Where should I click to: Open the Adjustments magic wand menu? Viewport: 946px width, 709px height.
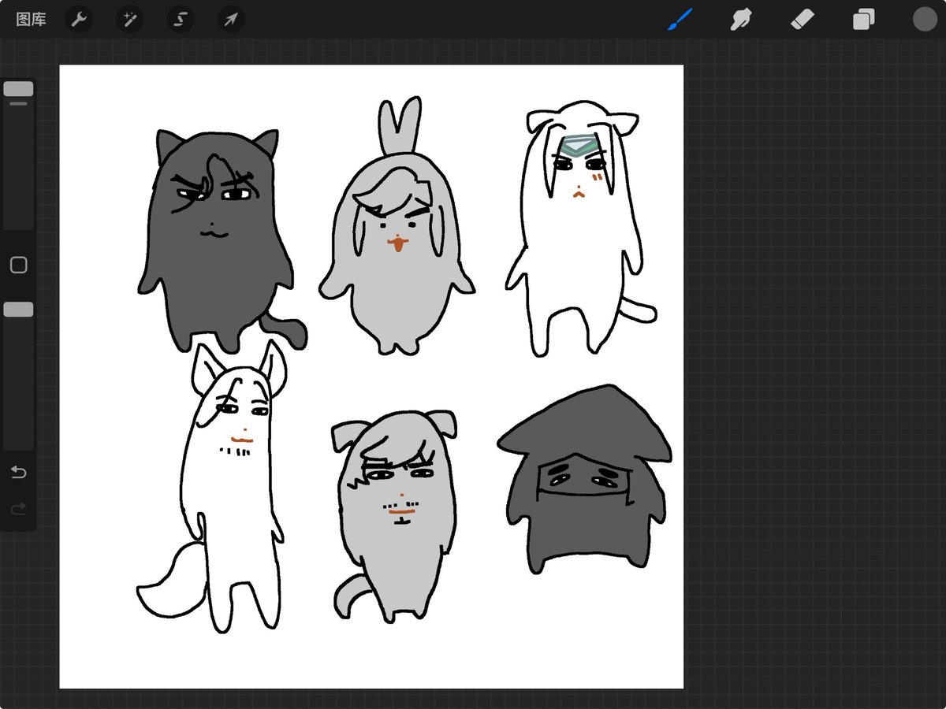[x=129, y=19]
